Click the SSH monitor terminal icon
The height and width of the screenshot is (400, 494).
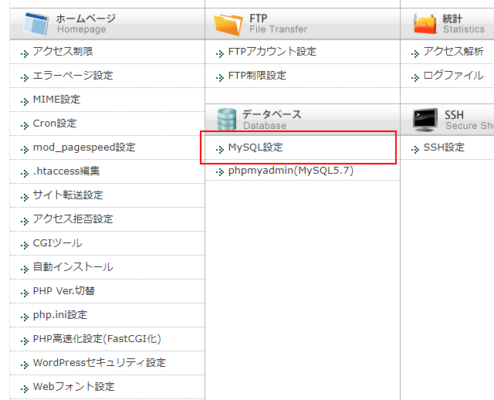[x=425, y=120]
